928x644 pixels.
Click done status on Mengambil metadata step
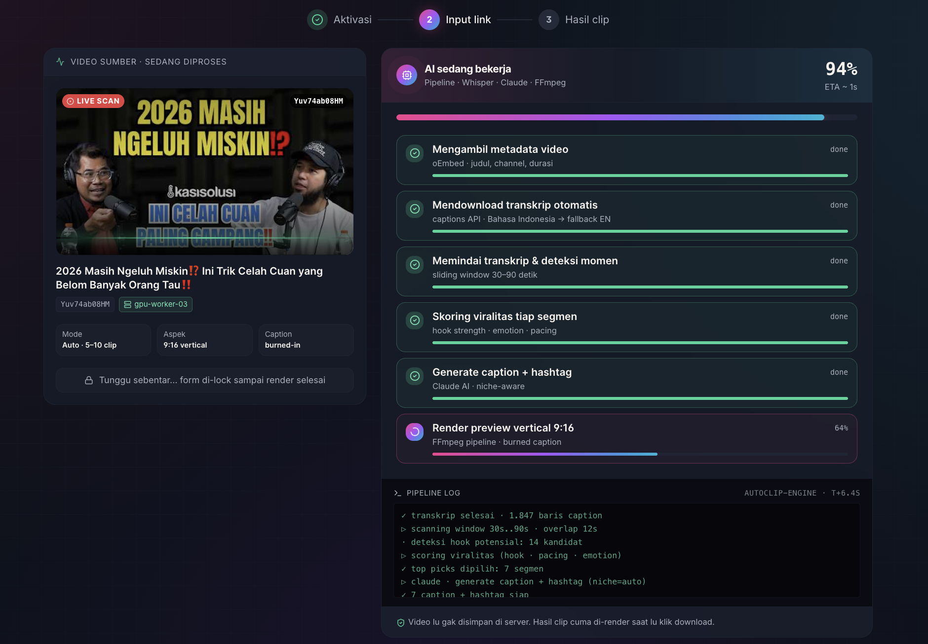pos(839,149)
